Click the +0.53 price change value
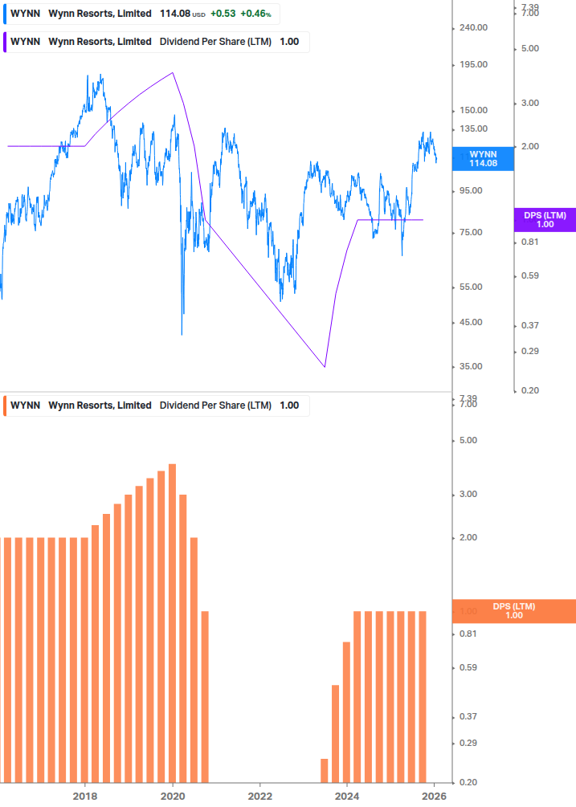Image resolution: width=576 pixels, height=807 pixels. (x=223, y=14)
